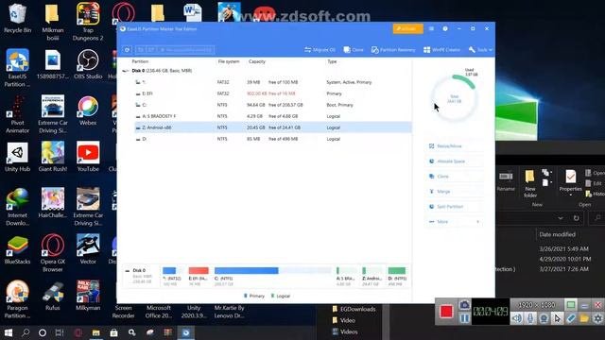The height and width of the screenshot is (340, 605).
Task: Click the recorder green capture region icon
Action: (x=571, y=305)
